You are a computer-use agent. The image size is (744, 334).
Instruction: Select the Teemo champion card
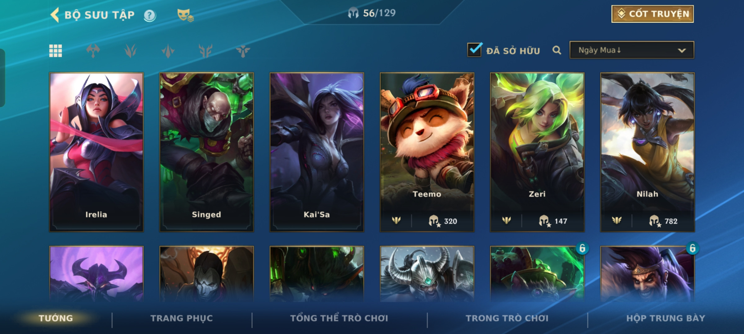click(x=427, y=152)
